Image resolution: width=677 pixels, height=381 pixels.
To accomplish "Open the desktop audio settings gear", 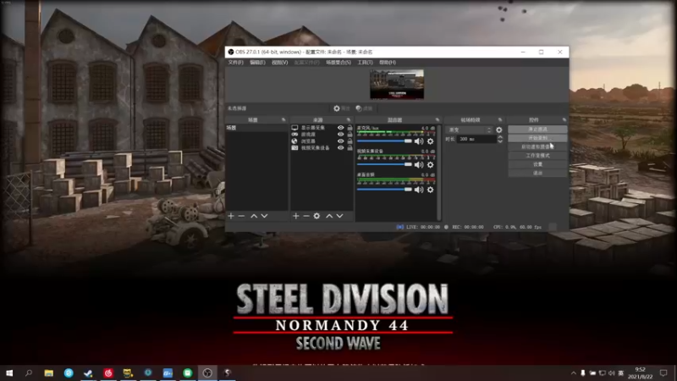I will (x=430, y=190).
